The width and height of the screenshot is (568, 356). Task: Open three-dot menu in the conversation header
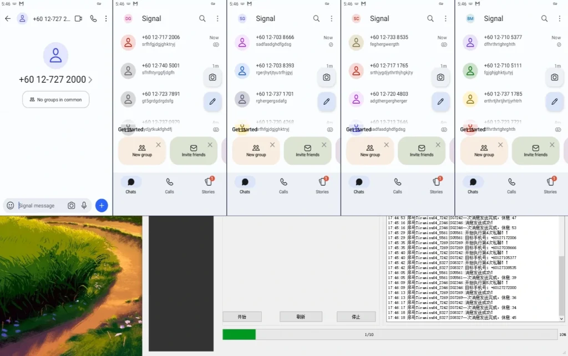click(106, 18)
